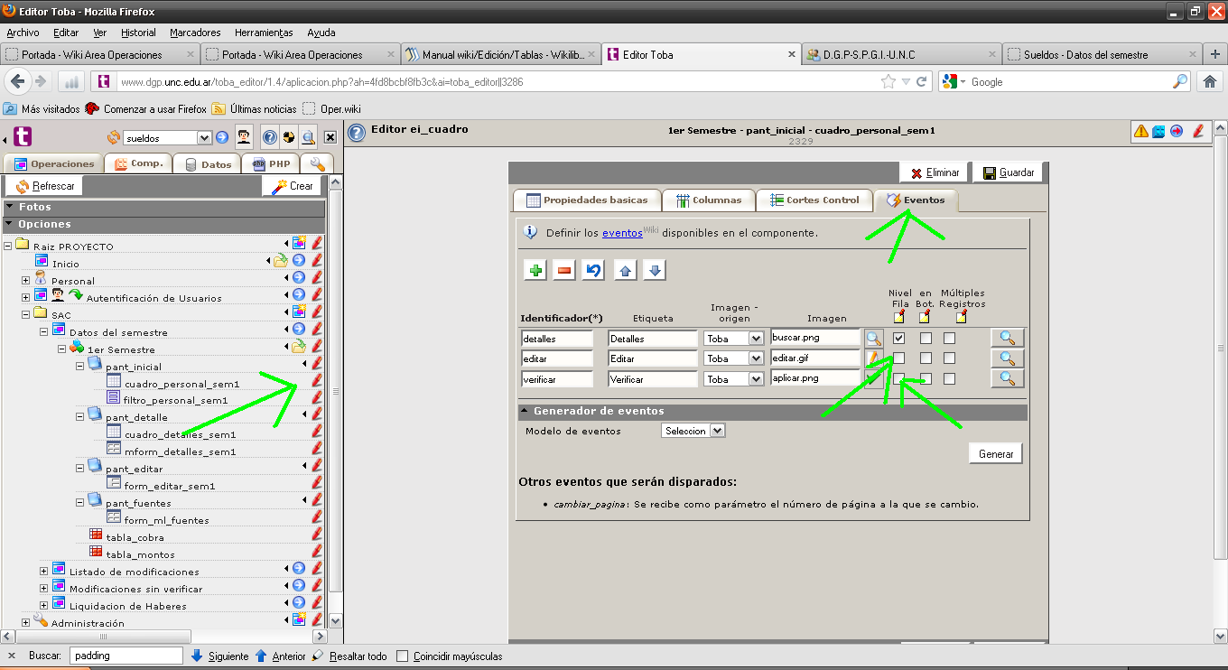Screen dimensions: 1228x670
Task: Toggle Múltiples Registros checkbox for editar row
Action: coord(949,358)
